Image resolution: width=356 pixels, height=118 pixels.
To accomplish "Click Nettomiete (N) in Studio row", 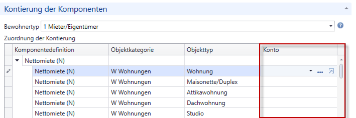I will tap(70, 113).
